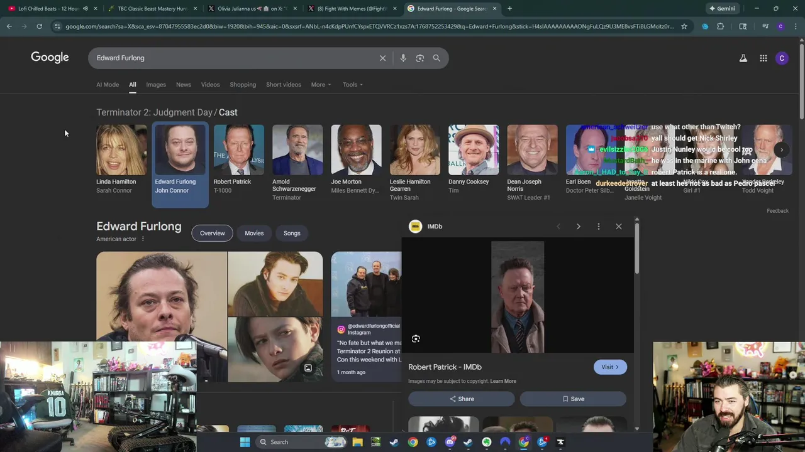This screenshot has height=452, width=805.
Task: Select Robert Patrick cast card
Action: click(x=238, y=159)
